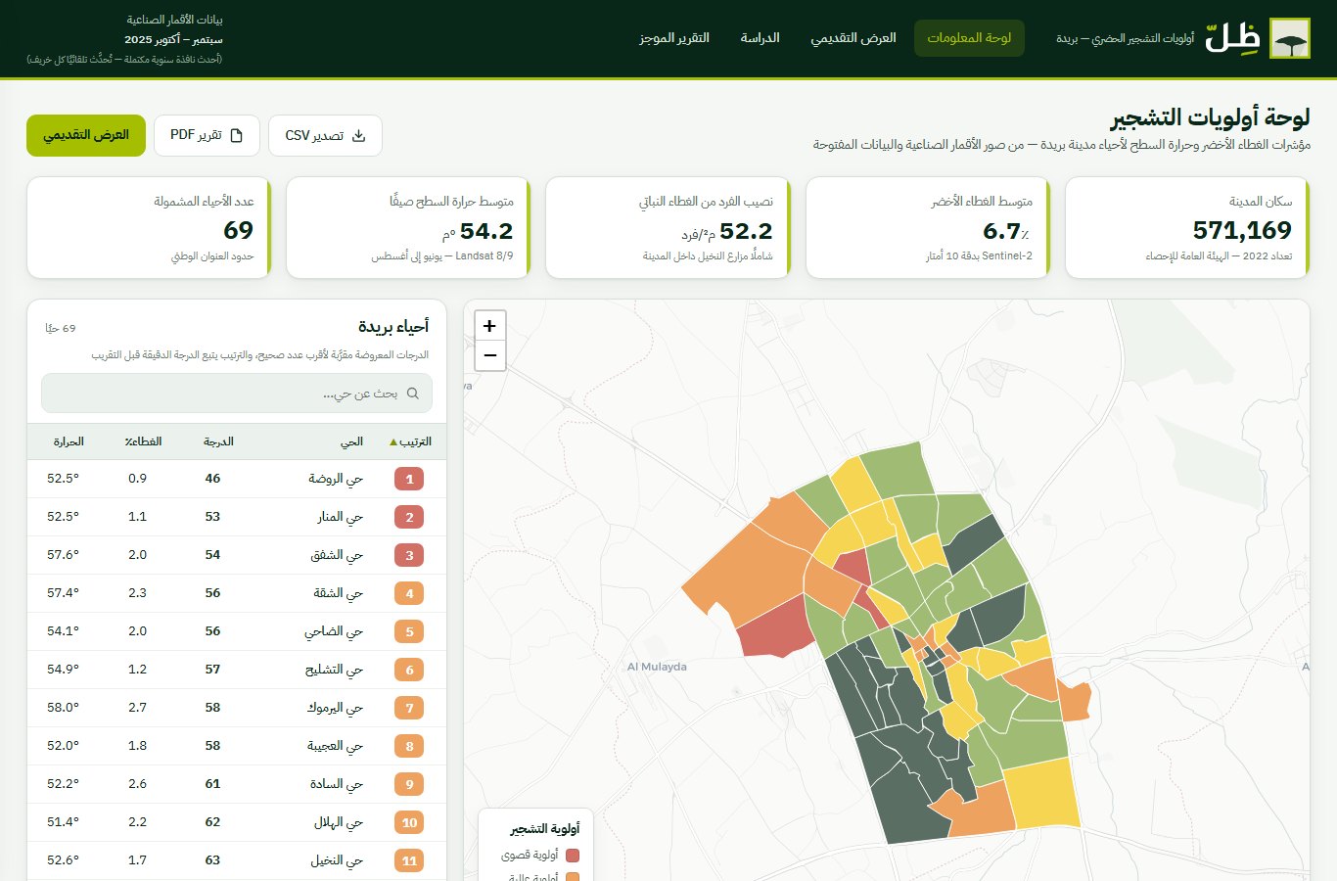Zoom out the map with minus button
Screen dimensions: 1337x881
pyautogui.click(x=490, y=355)
